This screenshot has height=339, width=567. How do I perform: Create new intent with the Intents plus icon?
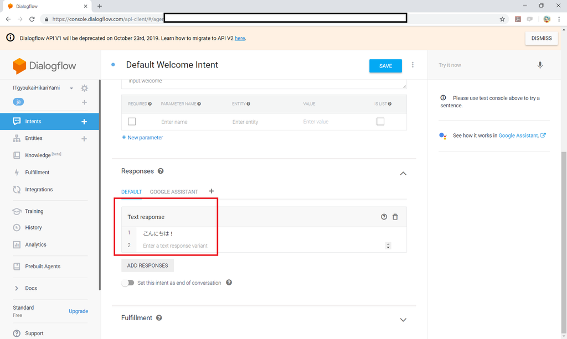coord(84,122)
